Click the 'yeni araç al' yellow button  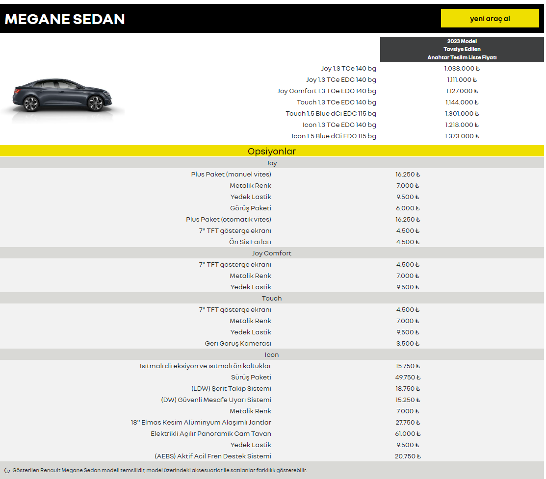coord(490,19)
